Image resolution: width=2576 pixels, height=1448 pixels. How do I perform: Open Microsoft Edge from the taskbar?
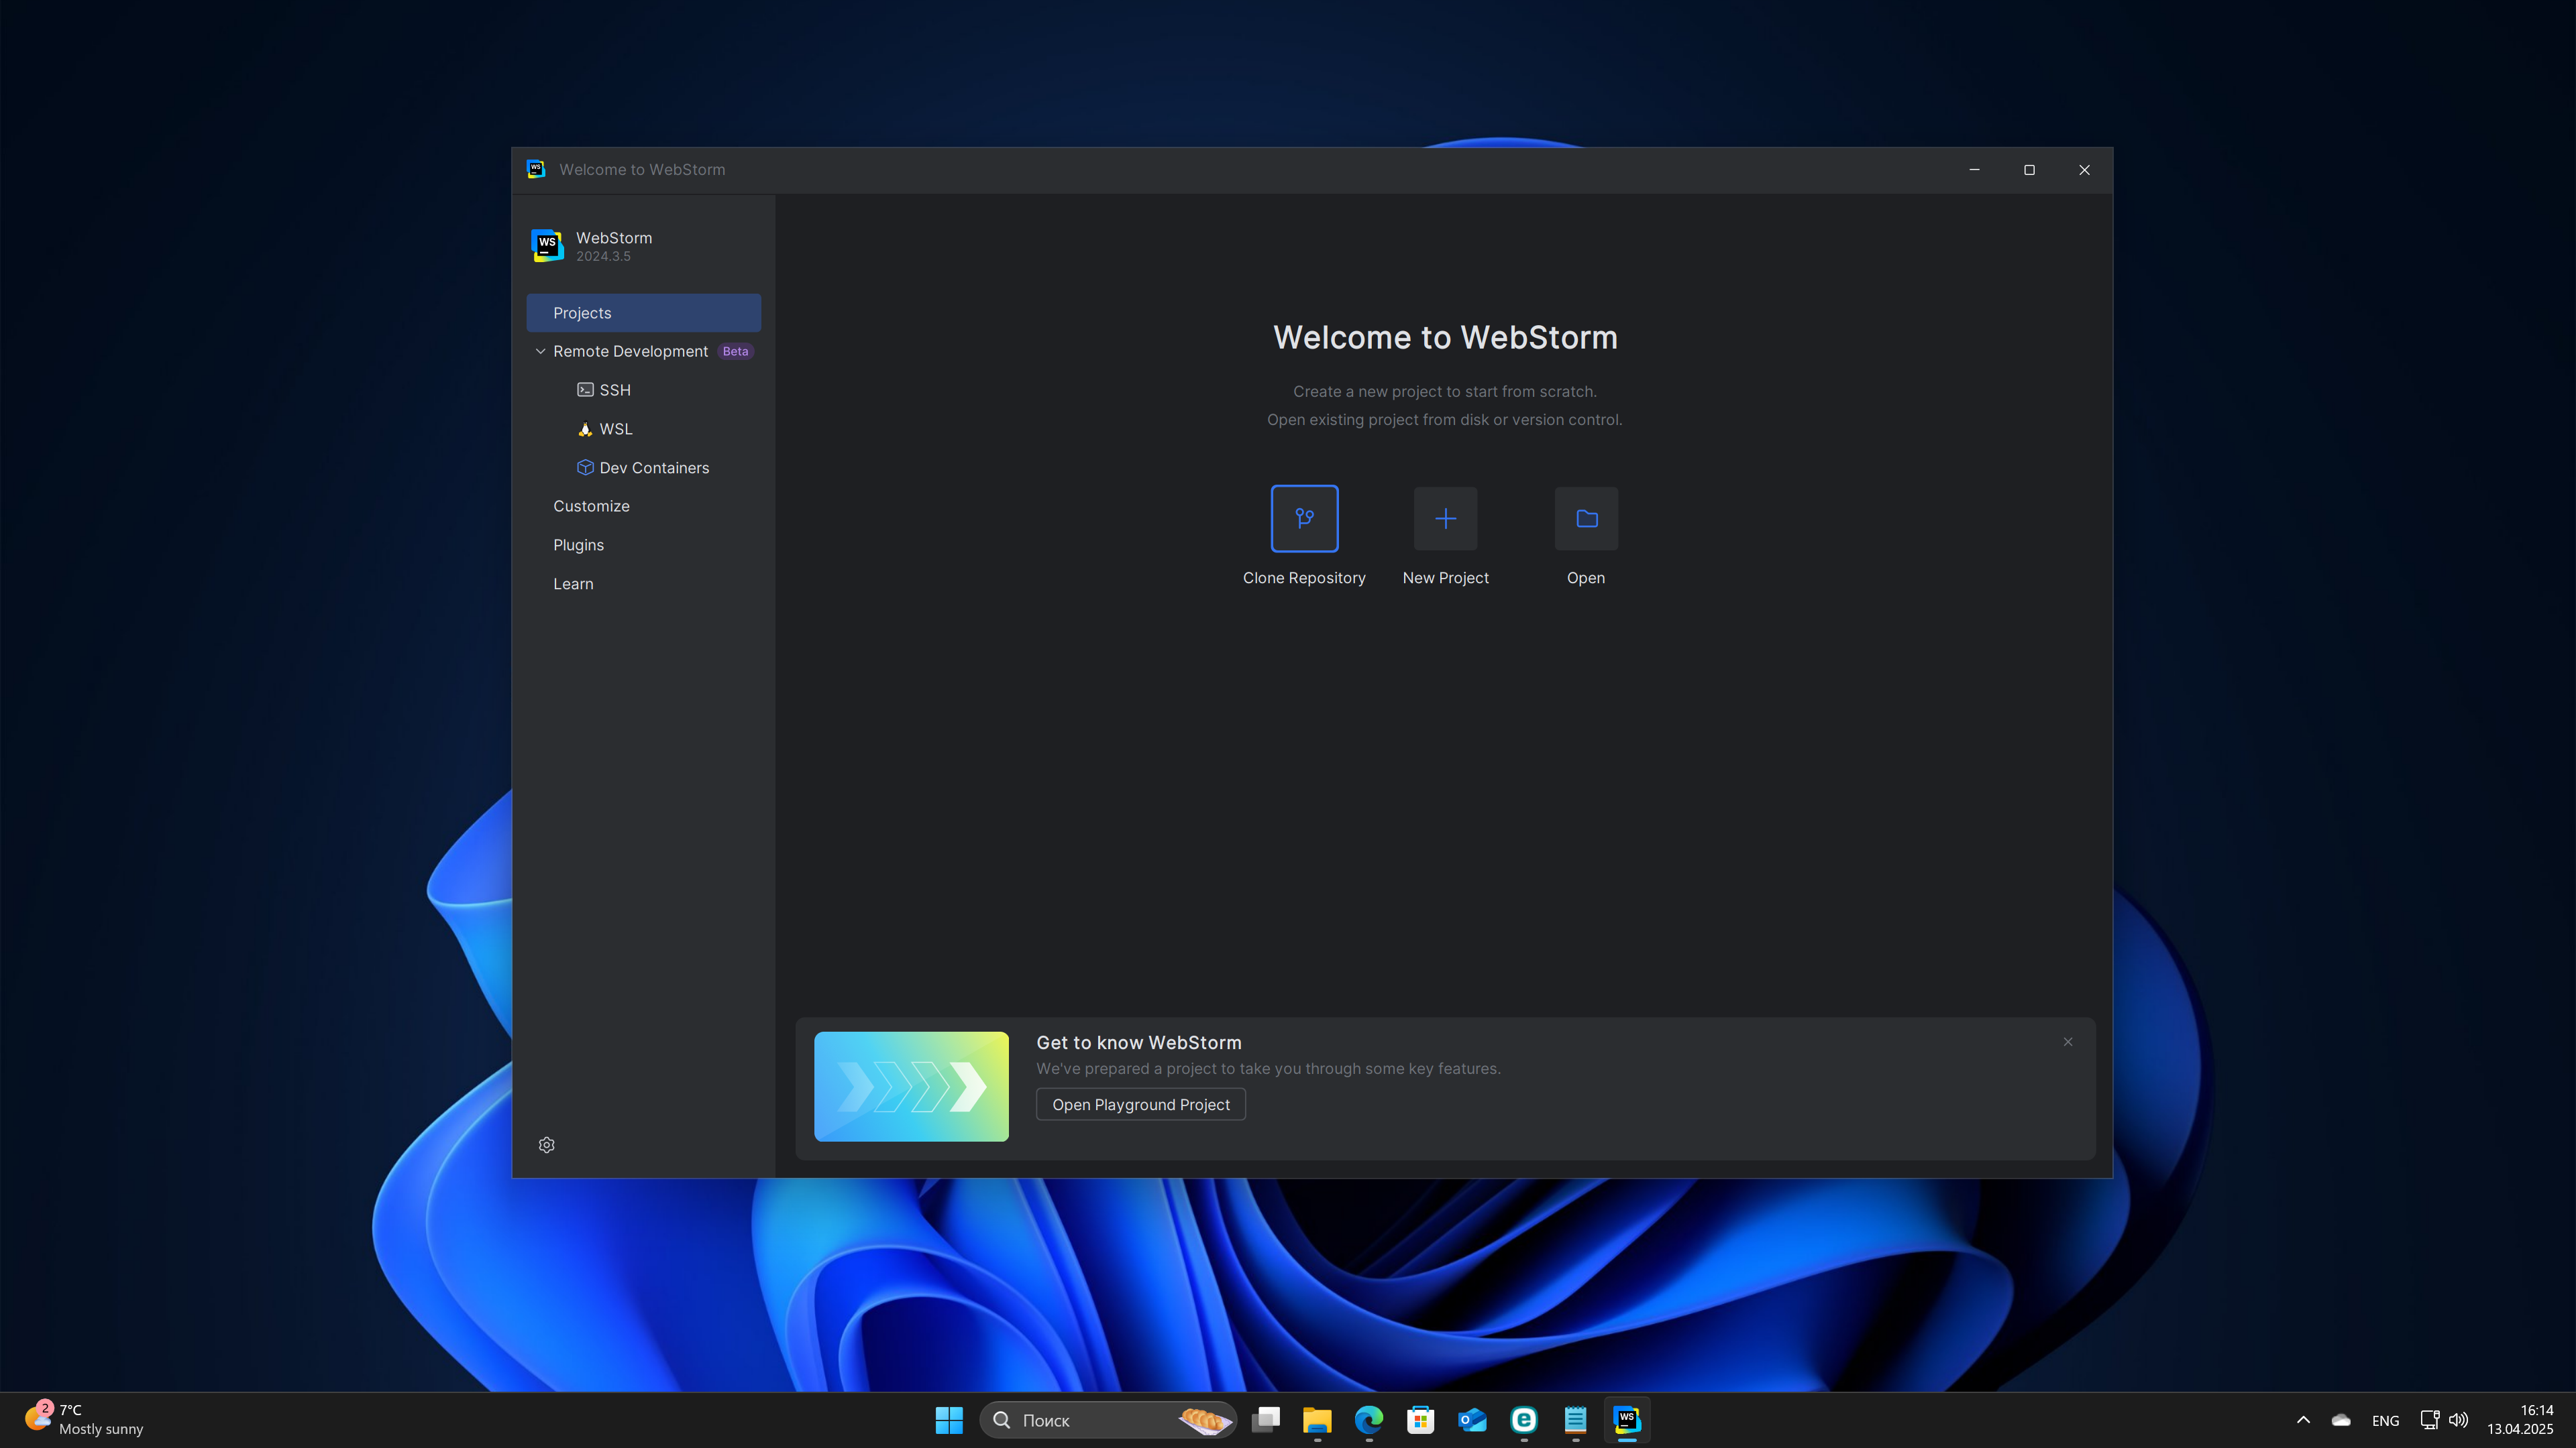tap(1369, 1419)
